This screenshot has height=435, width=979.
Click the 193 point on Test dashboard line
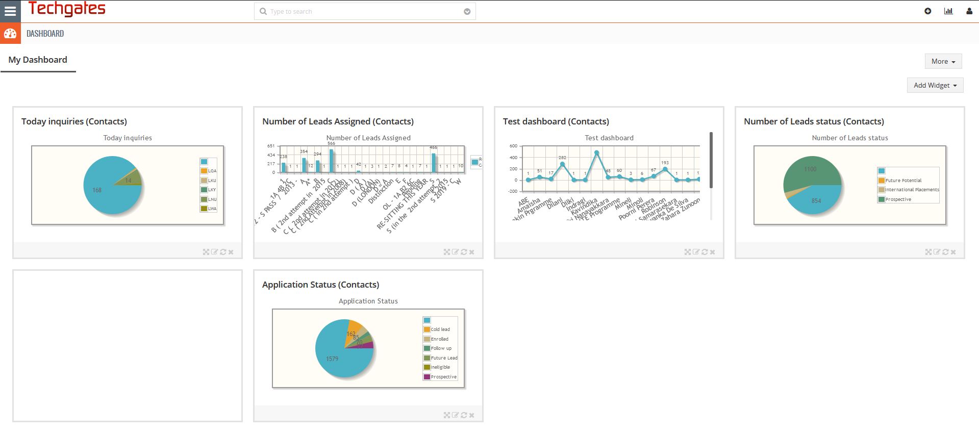[x=665, y=169]
